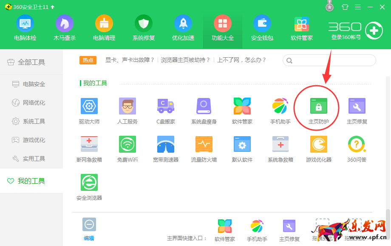The image size is (391, 246).
Task: Open the C盘搬家 utility
Action: tap(165, 109)
